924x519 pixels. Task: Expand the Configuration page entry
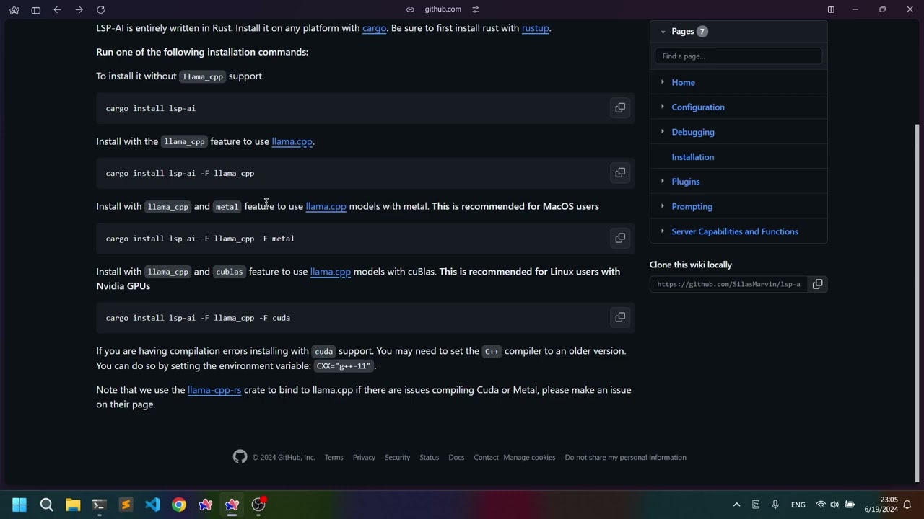point(662,107)
